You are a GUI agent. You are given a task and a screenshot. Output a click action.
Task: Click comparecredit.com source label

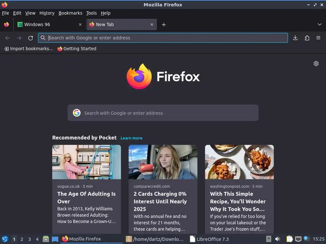pos(152,186)
